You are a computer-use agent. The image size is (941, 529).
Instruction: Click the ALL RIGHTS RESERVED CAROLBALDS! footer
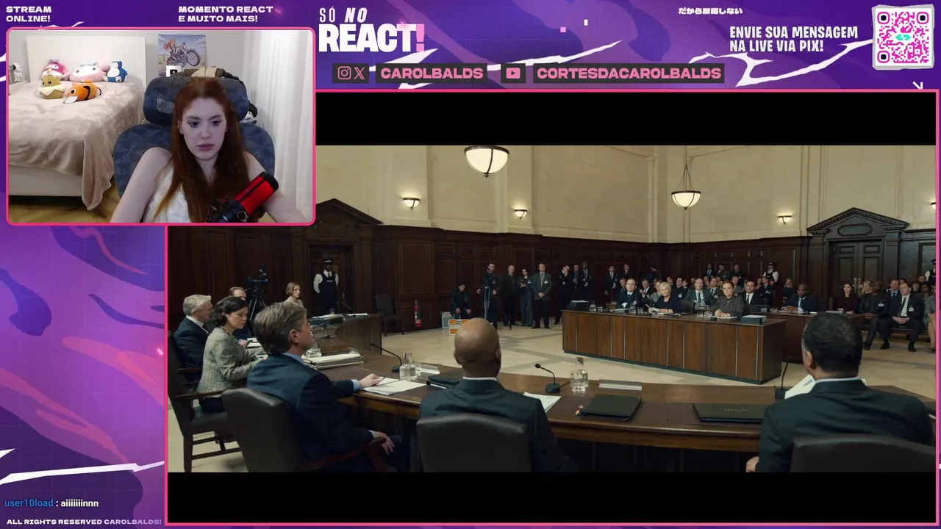84,522
